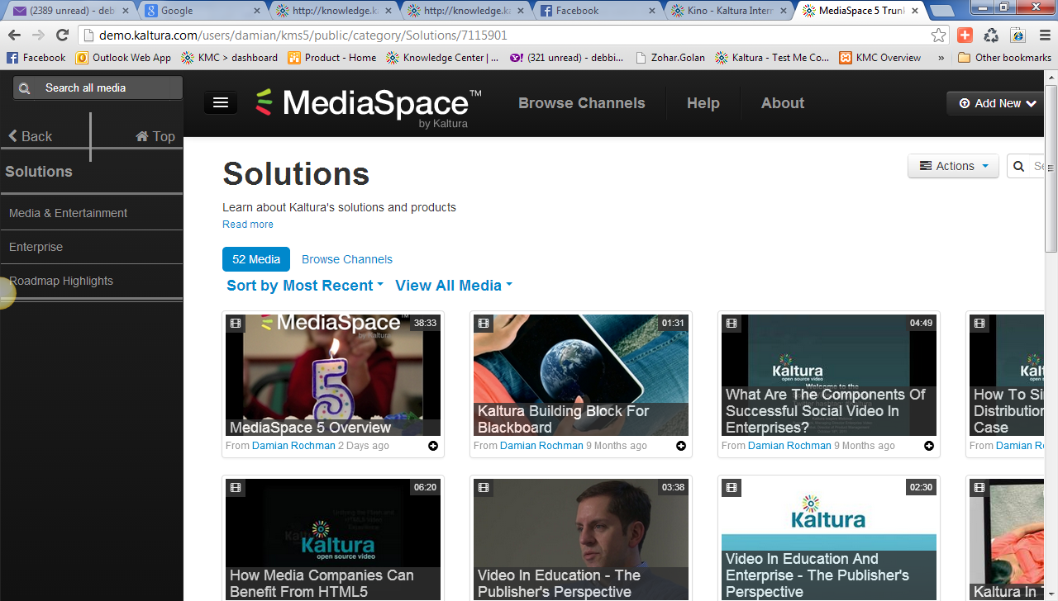Open Video In Education And Enterprise thumbnail

829,540
